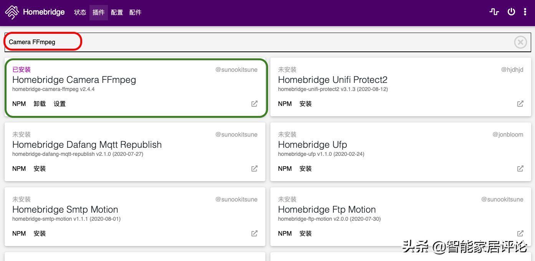
Task: Click 未安装 label on Homebridge Ufp card
Action: tap(287, 134)
